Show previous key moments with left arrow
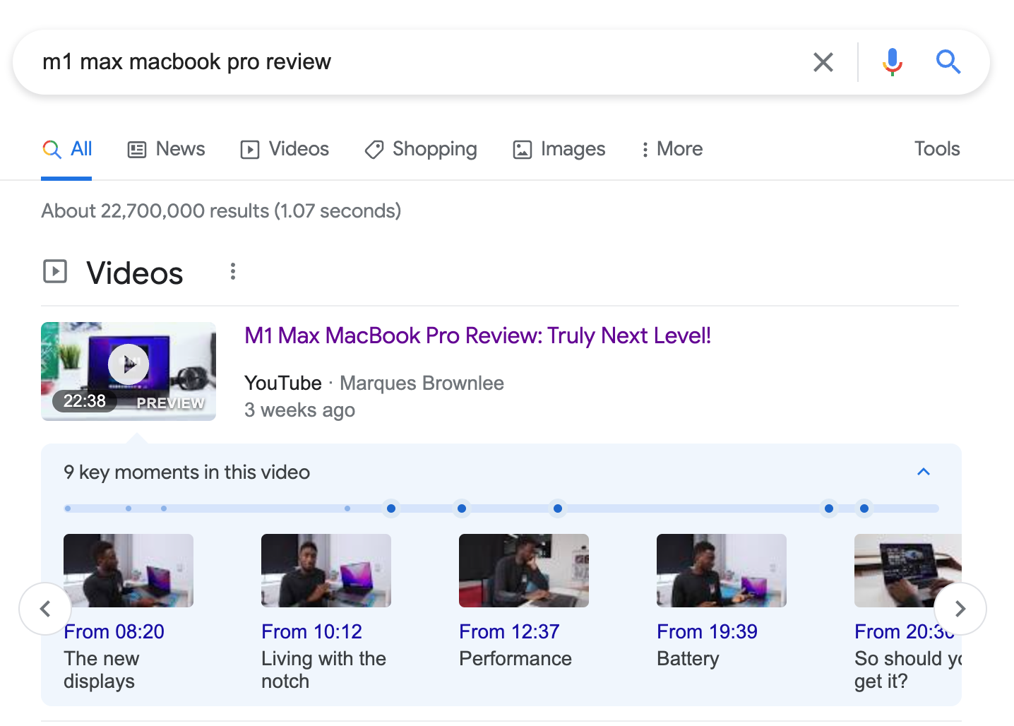The image size is (1014, 726). [45, 609]
